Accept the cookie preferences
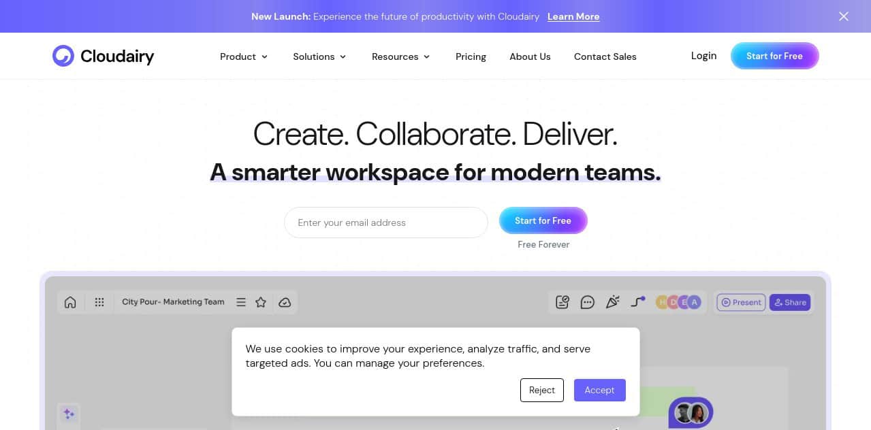871x430 pixels. (x=599, y=390)
